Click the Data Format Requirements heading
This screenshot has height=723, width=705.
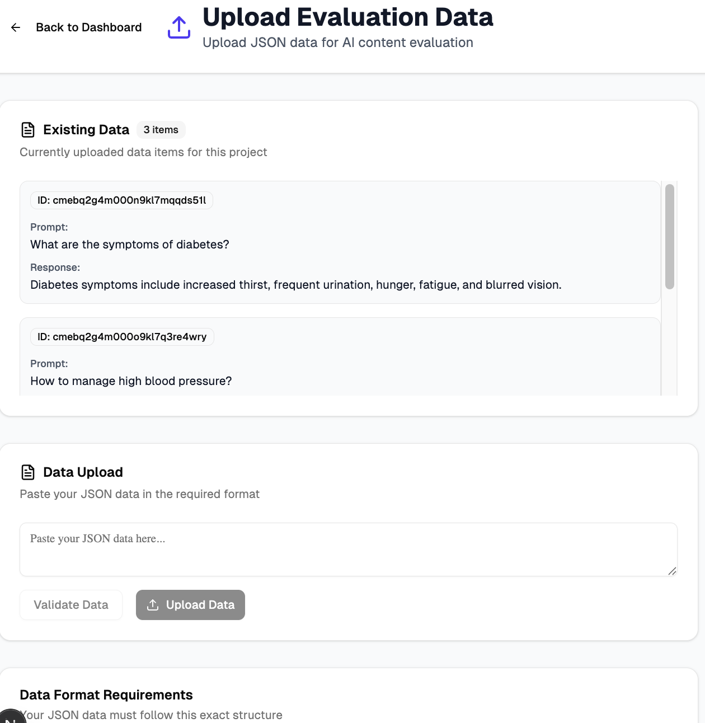pos(106,695)
